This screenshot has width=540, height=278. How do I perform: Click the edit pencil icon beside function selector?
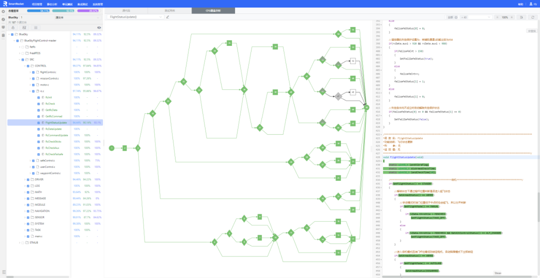[167, 17]
